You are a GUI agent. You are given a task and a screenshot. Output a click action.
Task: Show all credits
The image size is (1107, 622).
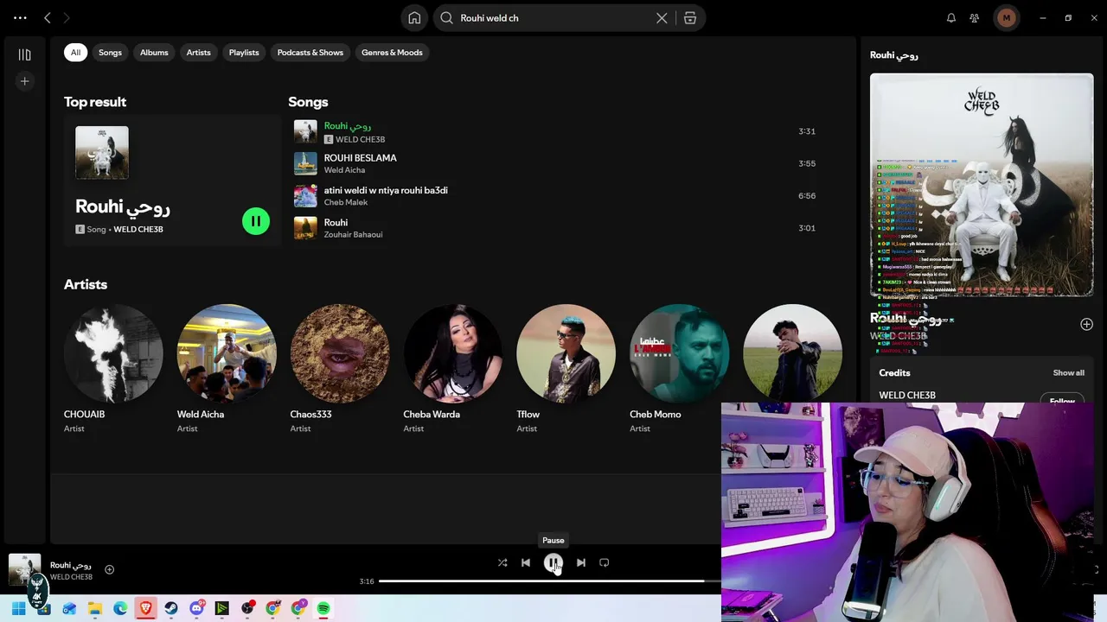[x=1068, y=373]
